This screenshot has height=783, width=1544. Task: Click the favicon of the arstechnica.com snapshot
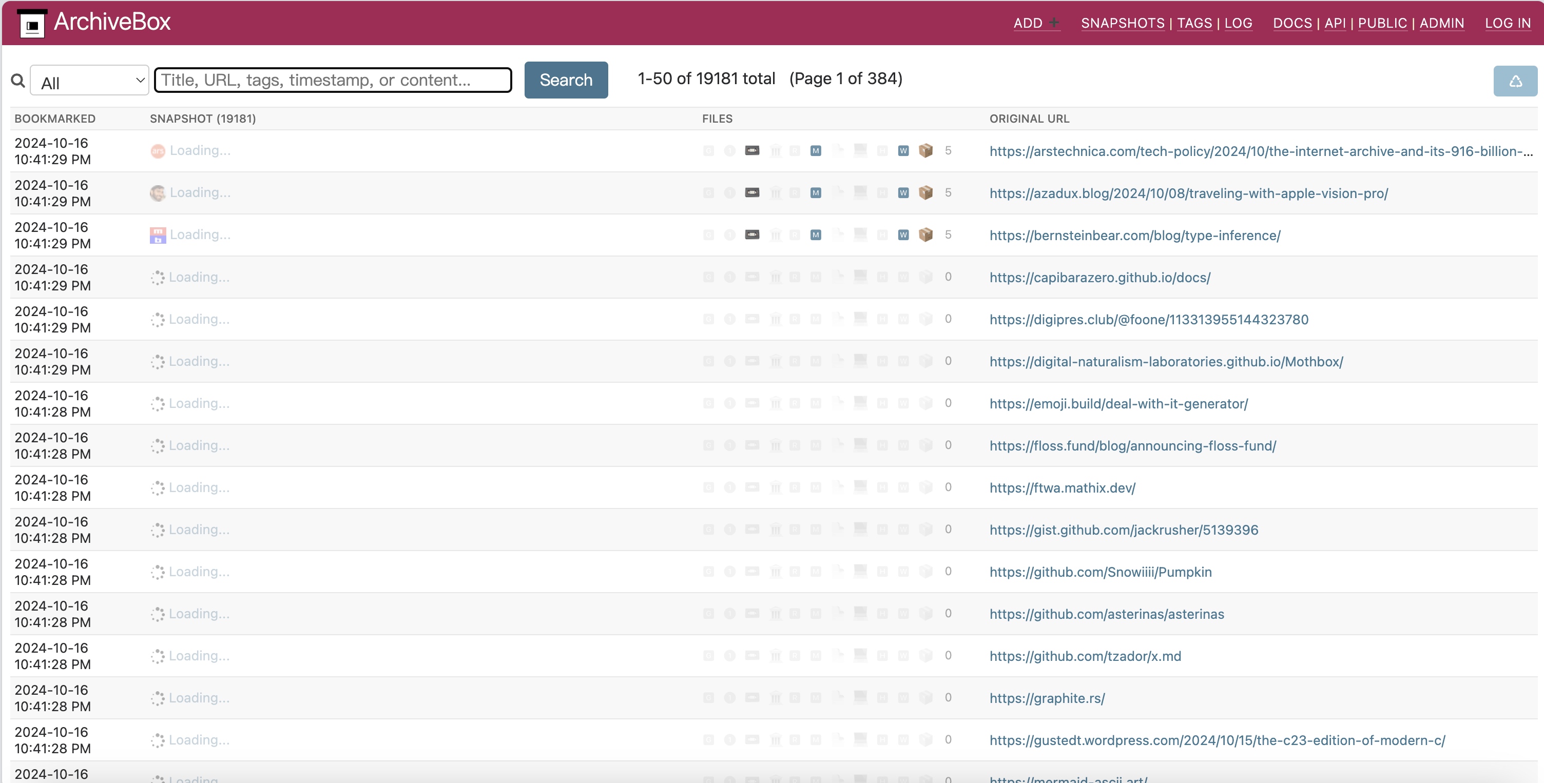[x=158, y=151]
